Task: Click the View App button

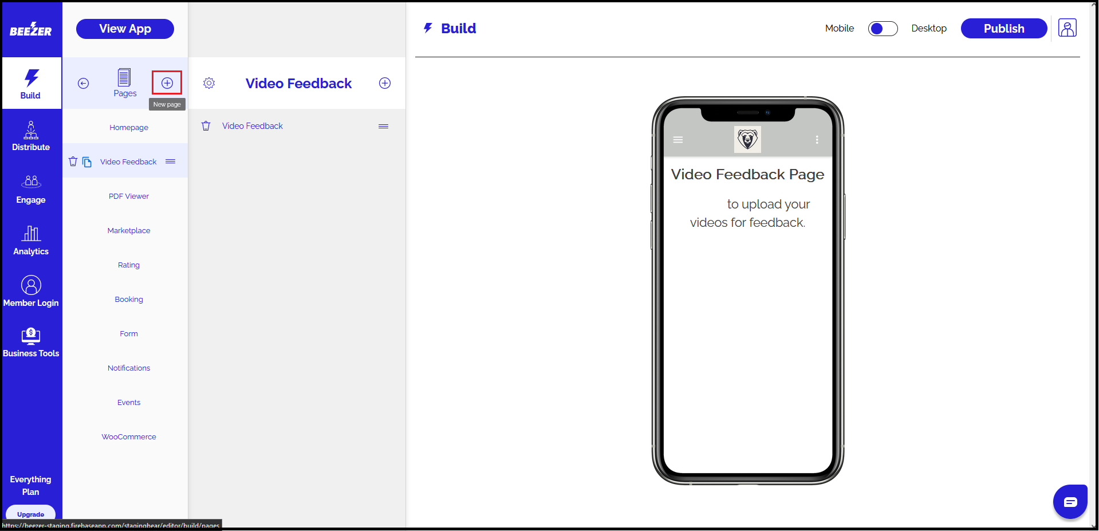Action: (x=125, y=29)
